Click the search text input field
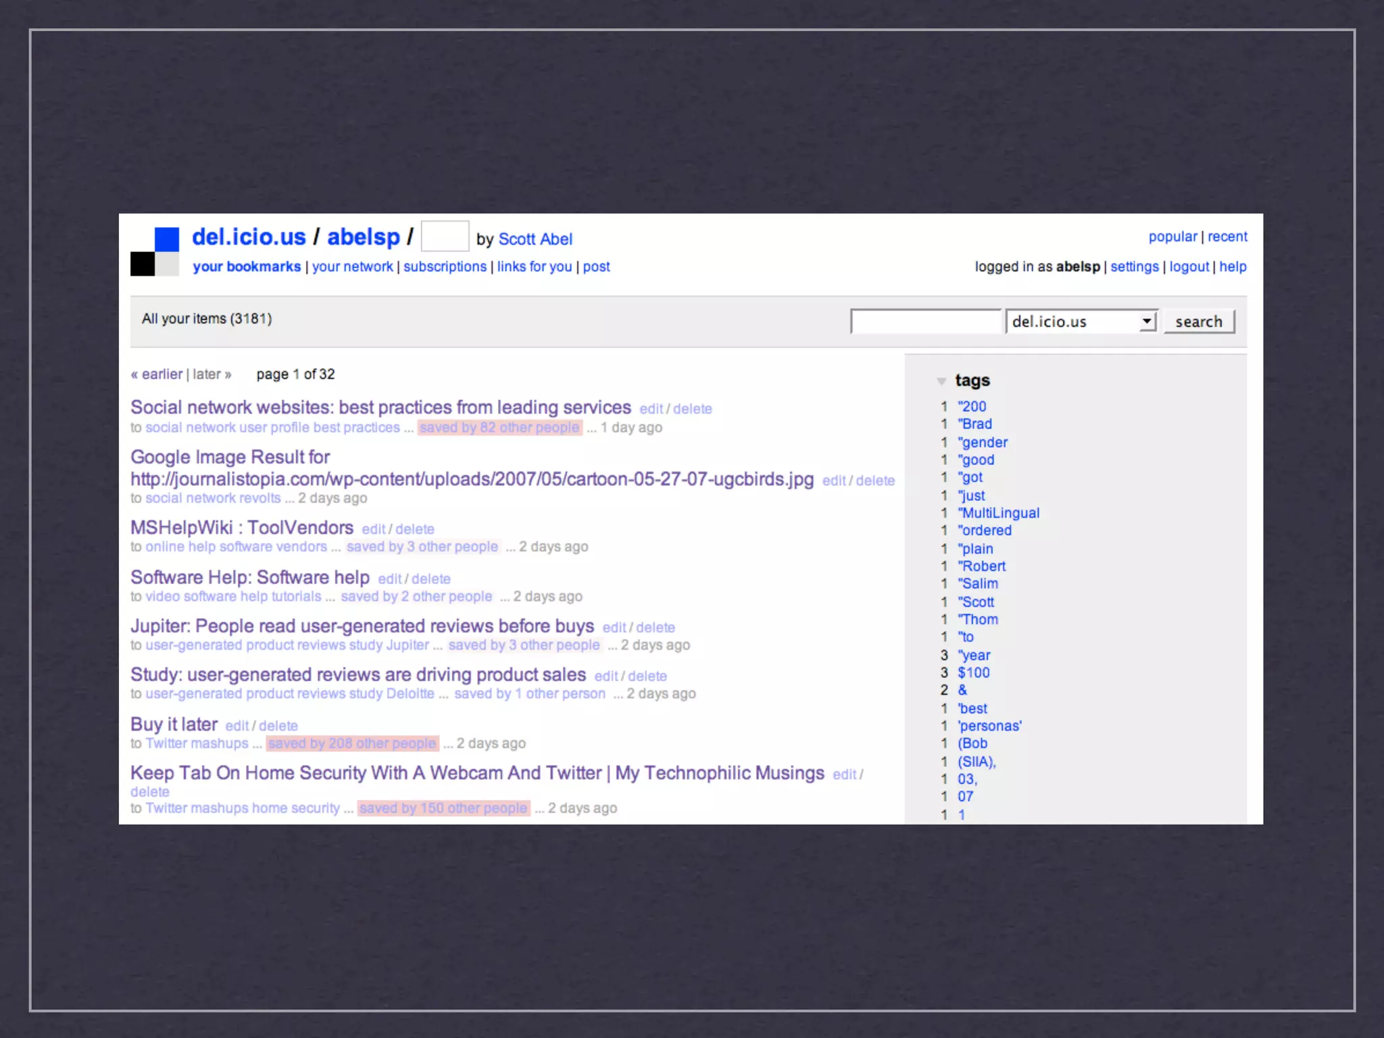Viewport: 1384px width, 1038px height. click(x=924, y=322)
